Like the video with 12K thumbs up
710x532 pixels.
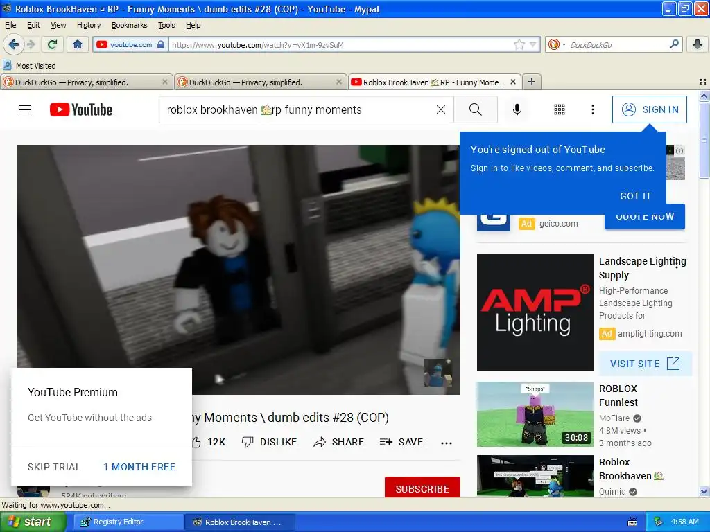coord(208,442)
